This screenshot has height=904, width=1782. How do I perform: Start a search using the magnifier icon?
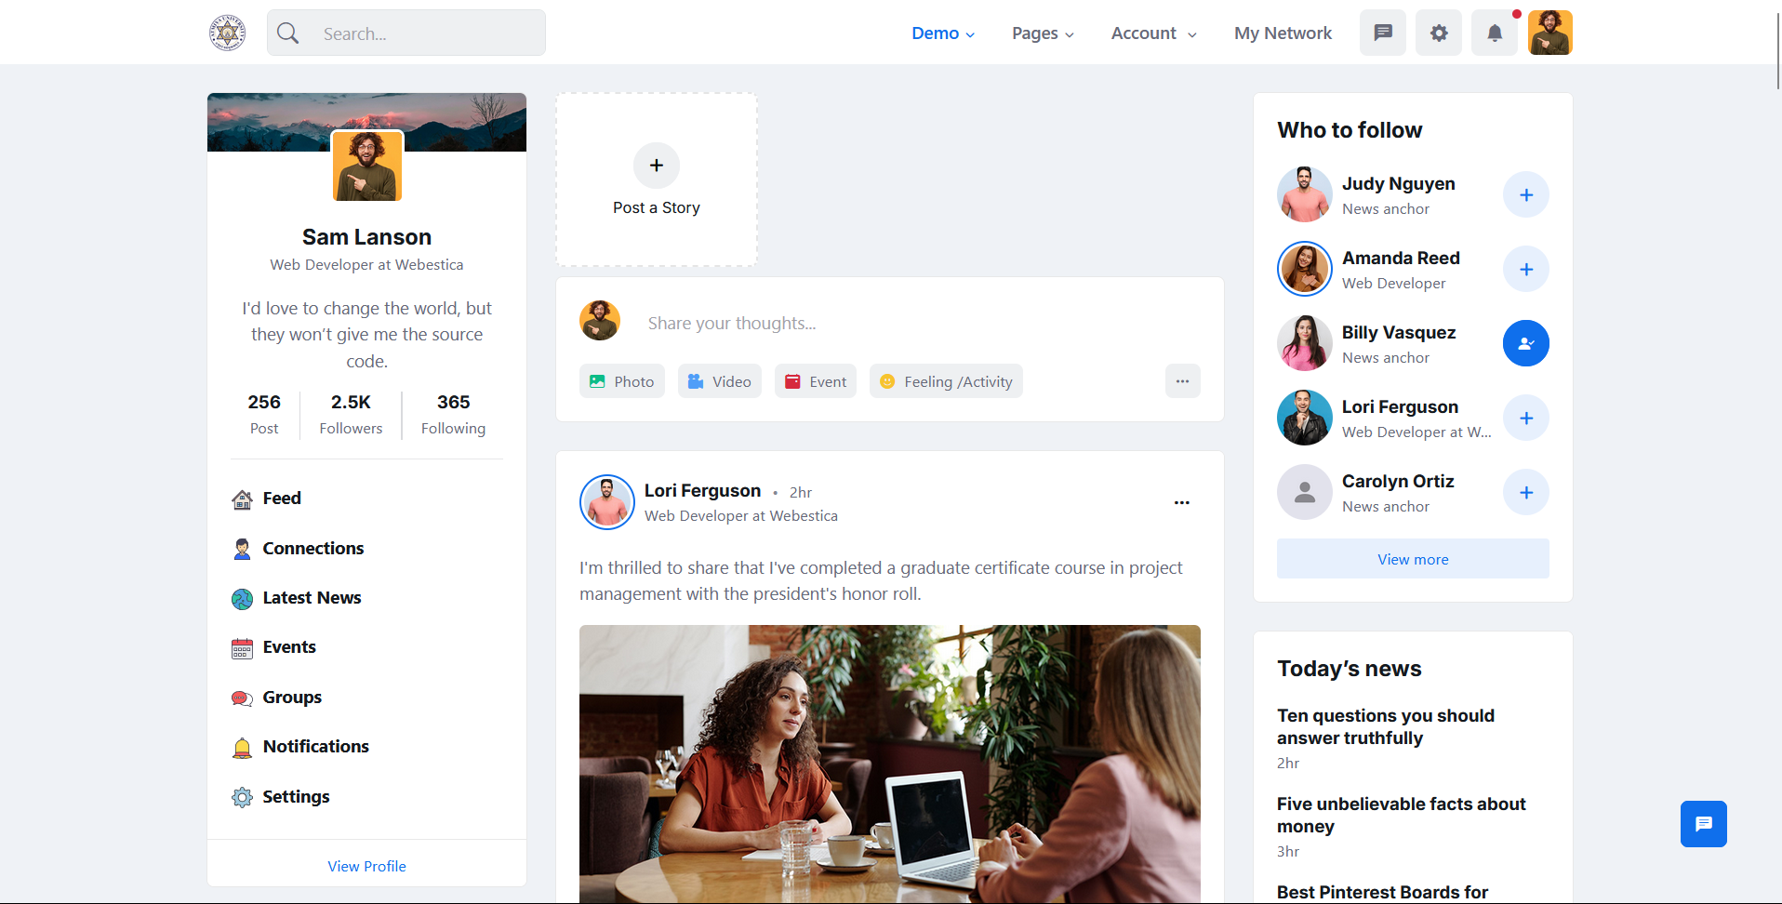click(x=287, y=33)
